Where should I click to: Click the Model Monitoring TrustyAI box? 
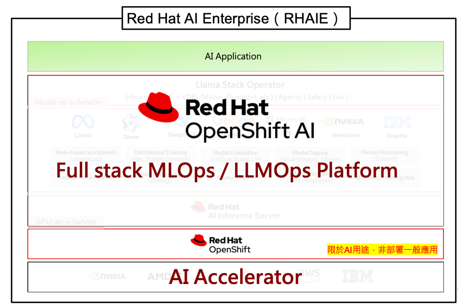coord(385,155)
